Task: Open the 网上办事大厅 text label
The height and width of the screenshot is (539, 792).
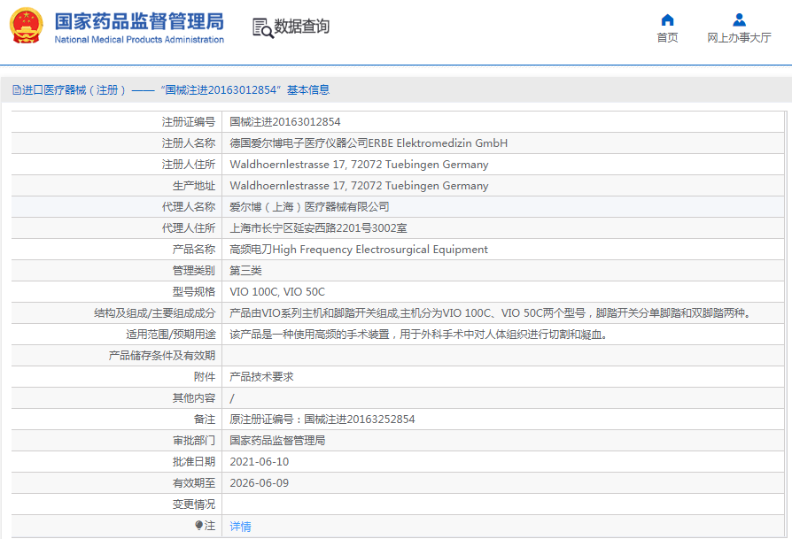Action: (739, 37)
